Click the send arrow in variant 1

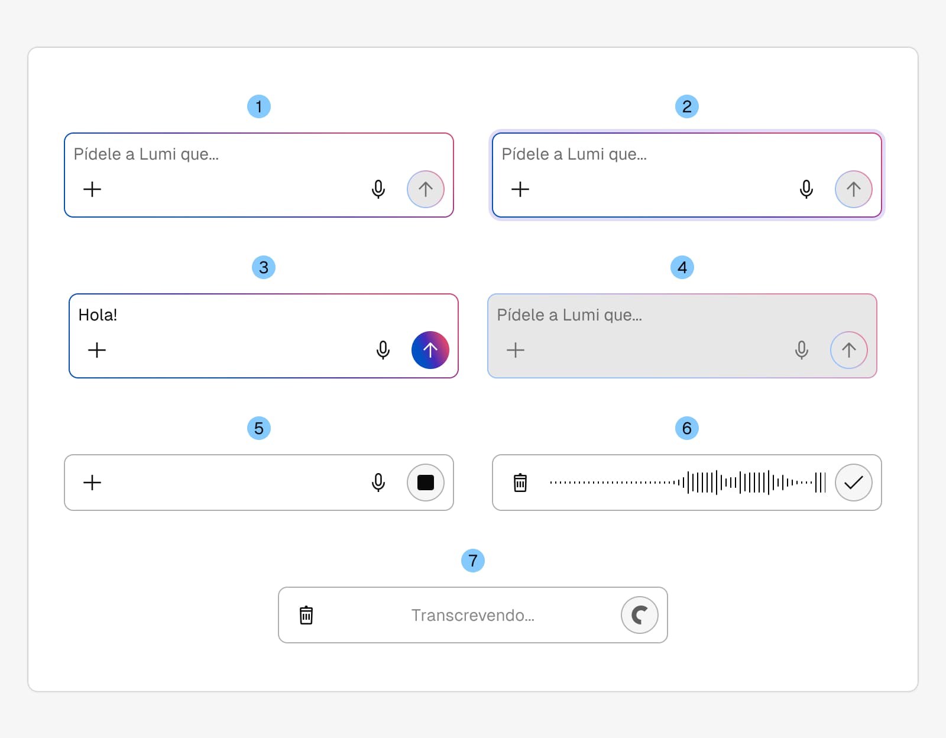coord(425,189)
